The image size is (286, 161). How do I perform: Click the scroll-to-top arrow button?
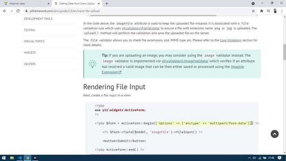(274, 134)
